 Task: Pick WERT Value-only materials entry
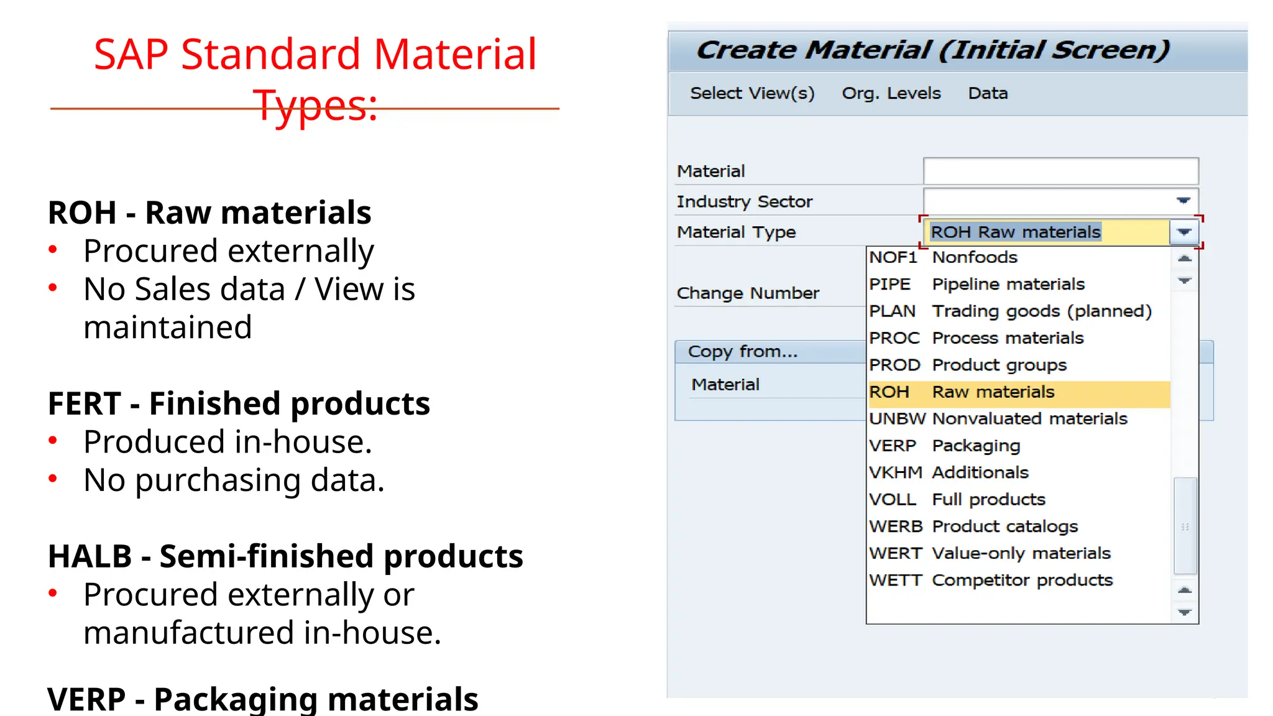click(x=1018, y=553)
